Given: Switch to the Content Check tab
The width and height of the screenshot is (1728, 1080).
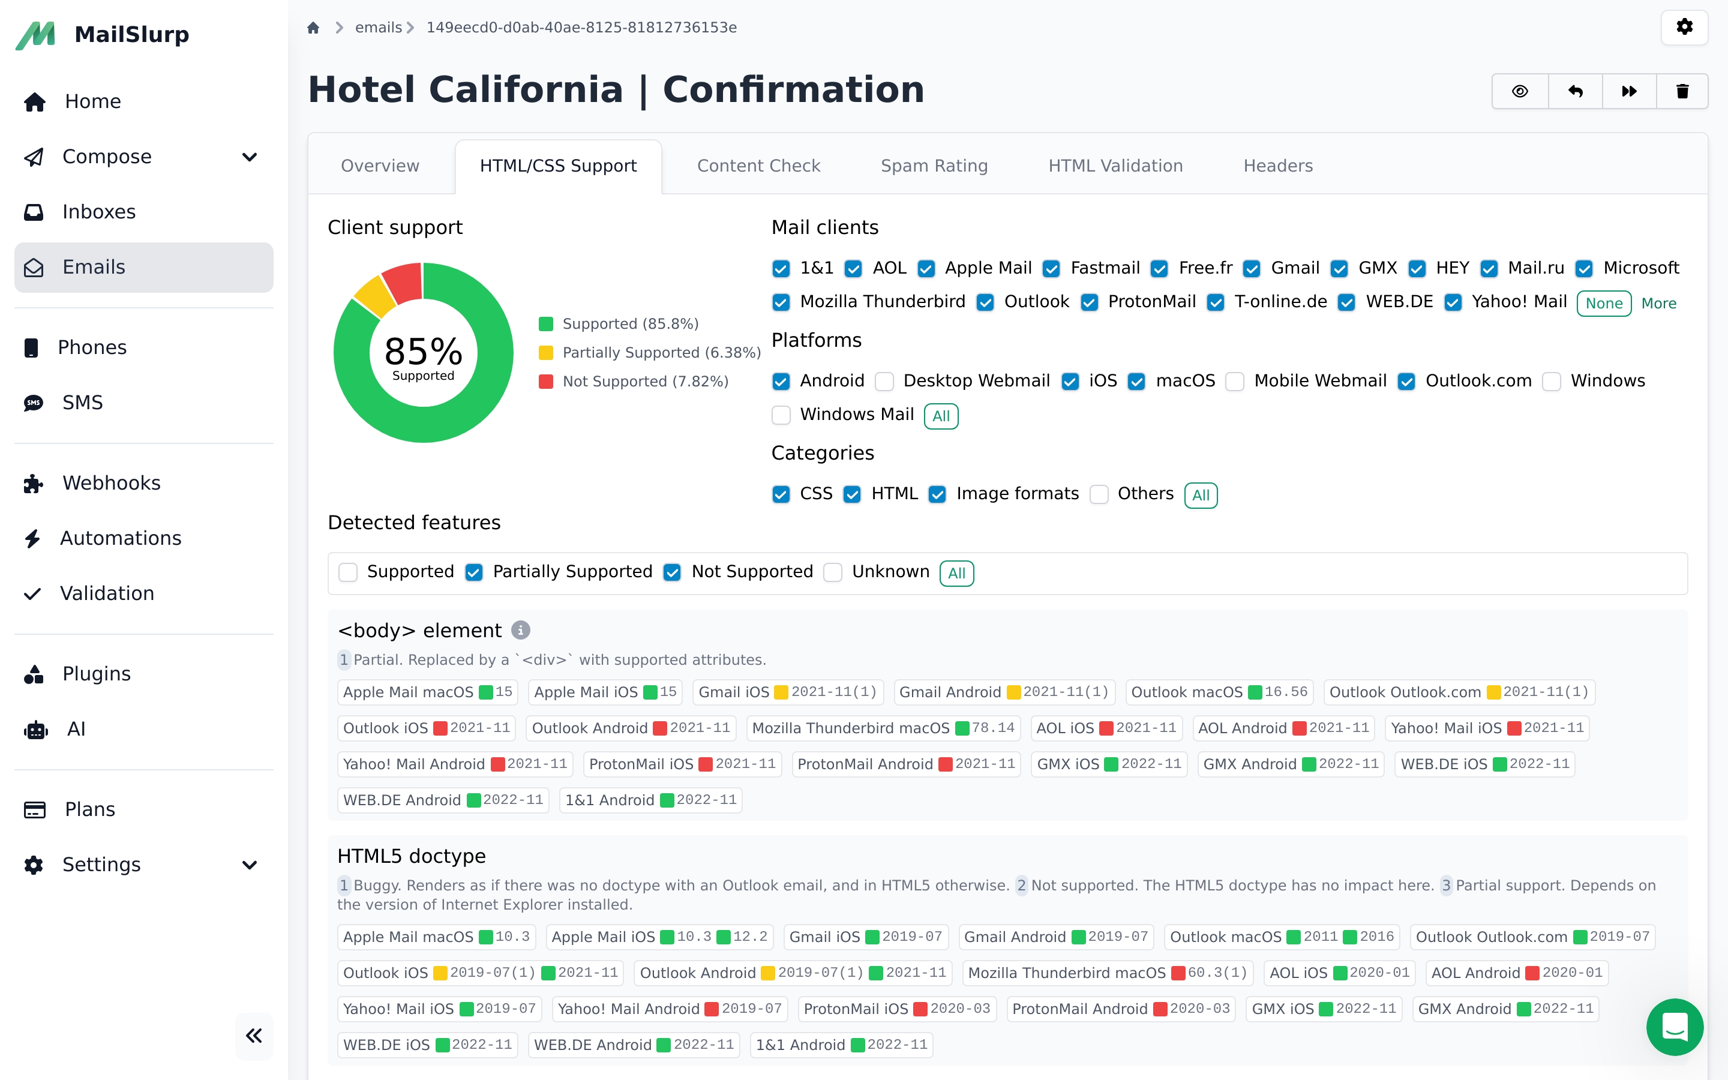Looking at the screenshot, I should point(758,164).
